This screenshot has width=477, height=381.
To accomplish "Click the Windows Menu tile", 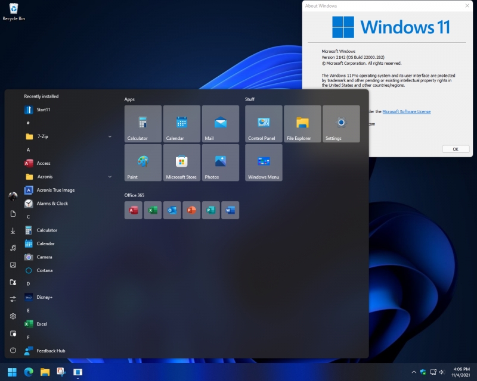I will click(x=264, y=163).
